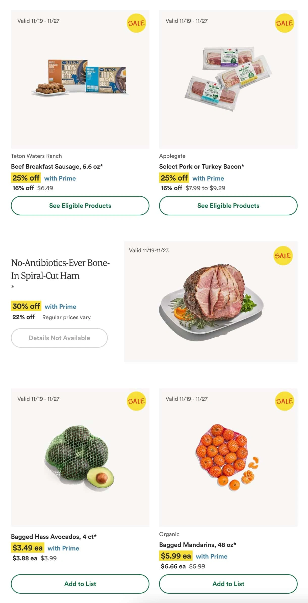Add Bagged Mandarins to list
308x603 pixels.
coord(228,584)
